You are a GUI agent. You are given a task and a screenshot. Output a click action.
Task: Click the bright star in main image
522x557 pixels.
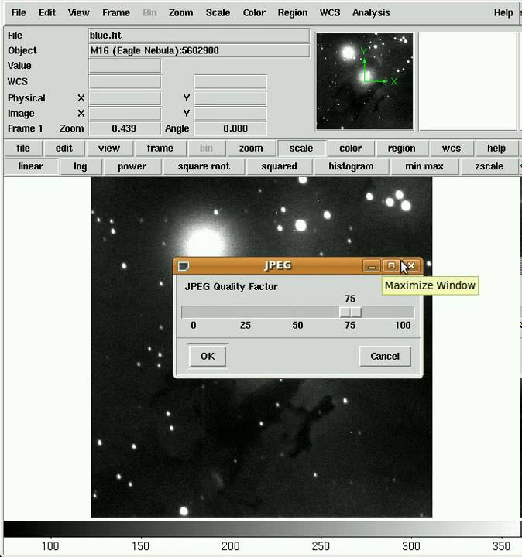205,242
